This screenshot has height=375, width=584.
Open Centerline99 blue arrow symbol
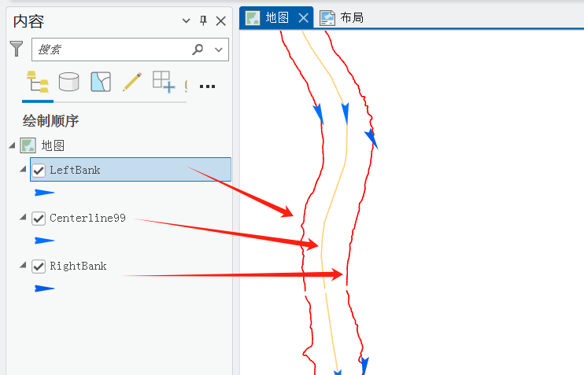(x=44, y=241)
